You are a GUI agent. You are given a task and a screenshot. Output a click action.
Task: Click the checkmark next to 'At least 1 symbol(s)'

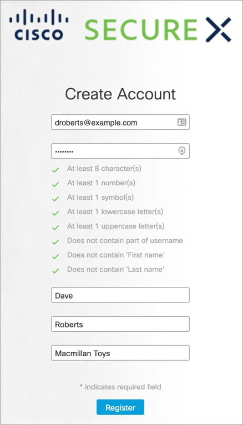coord(55,199)
